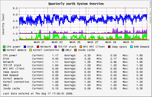Screen dimensions: 152x97
Task: Select Network Average value 1.05
Action: [x=87, y=62]
